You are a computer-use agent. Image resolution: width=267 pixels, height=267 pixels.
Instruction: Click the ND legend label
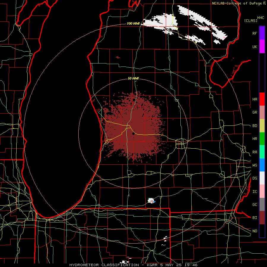click(x=255, y=231)
